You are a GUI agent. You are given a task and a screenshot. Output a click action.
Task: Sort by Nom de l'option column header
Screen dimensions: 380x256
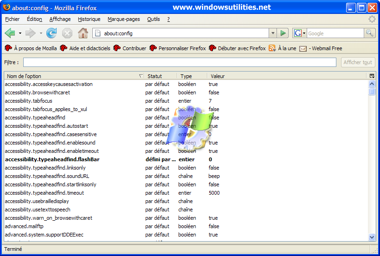pos(74,76)
